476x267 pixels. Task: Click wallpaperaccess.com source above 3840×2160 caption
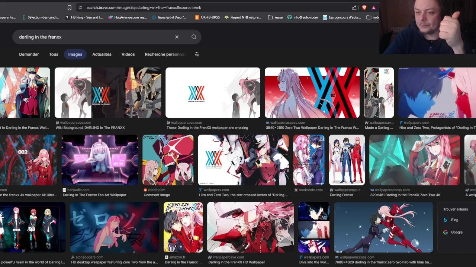288,122
